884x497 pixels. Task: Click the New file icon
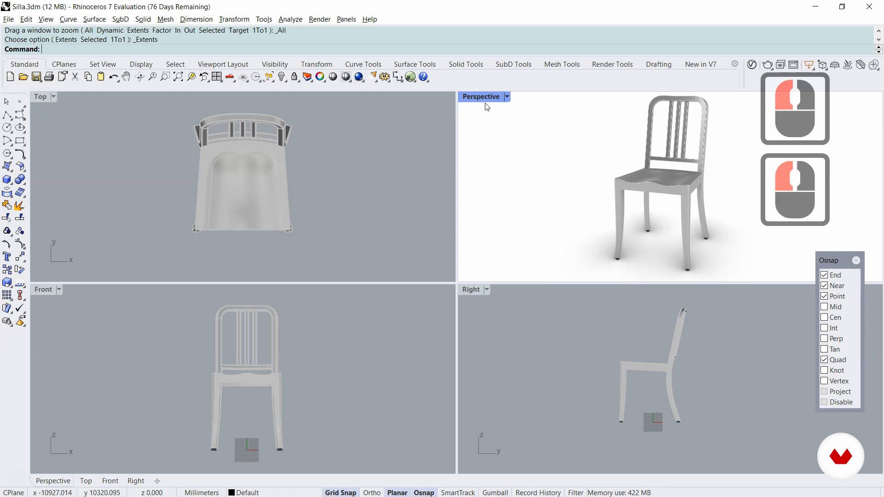(10, 77)
